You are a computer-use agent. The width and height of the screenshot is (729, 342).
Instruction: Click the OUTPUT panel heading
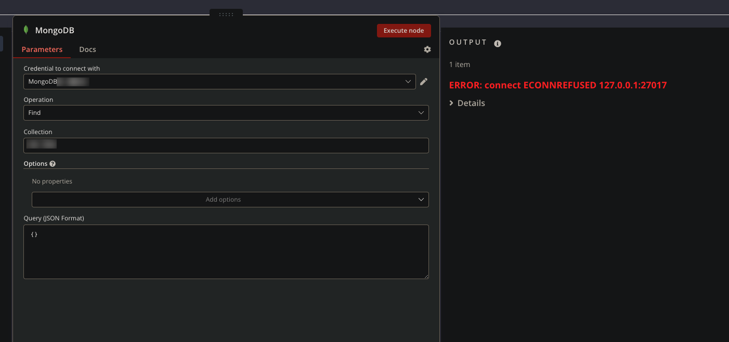[x=468, y=42]
